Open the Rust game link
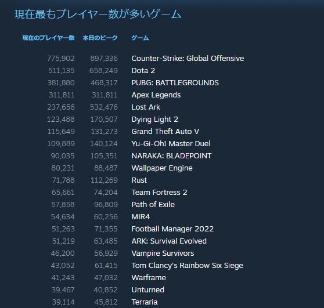 [139, 180]
